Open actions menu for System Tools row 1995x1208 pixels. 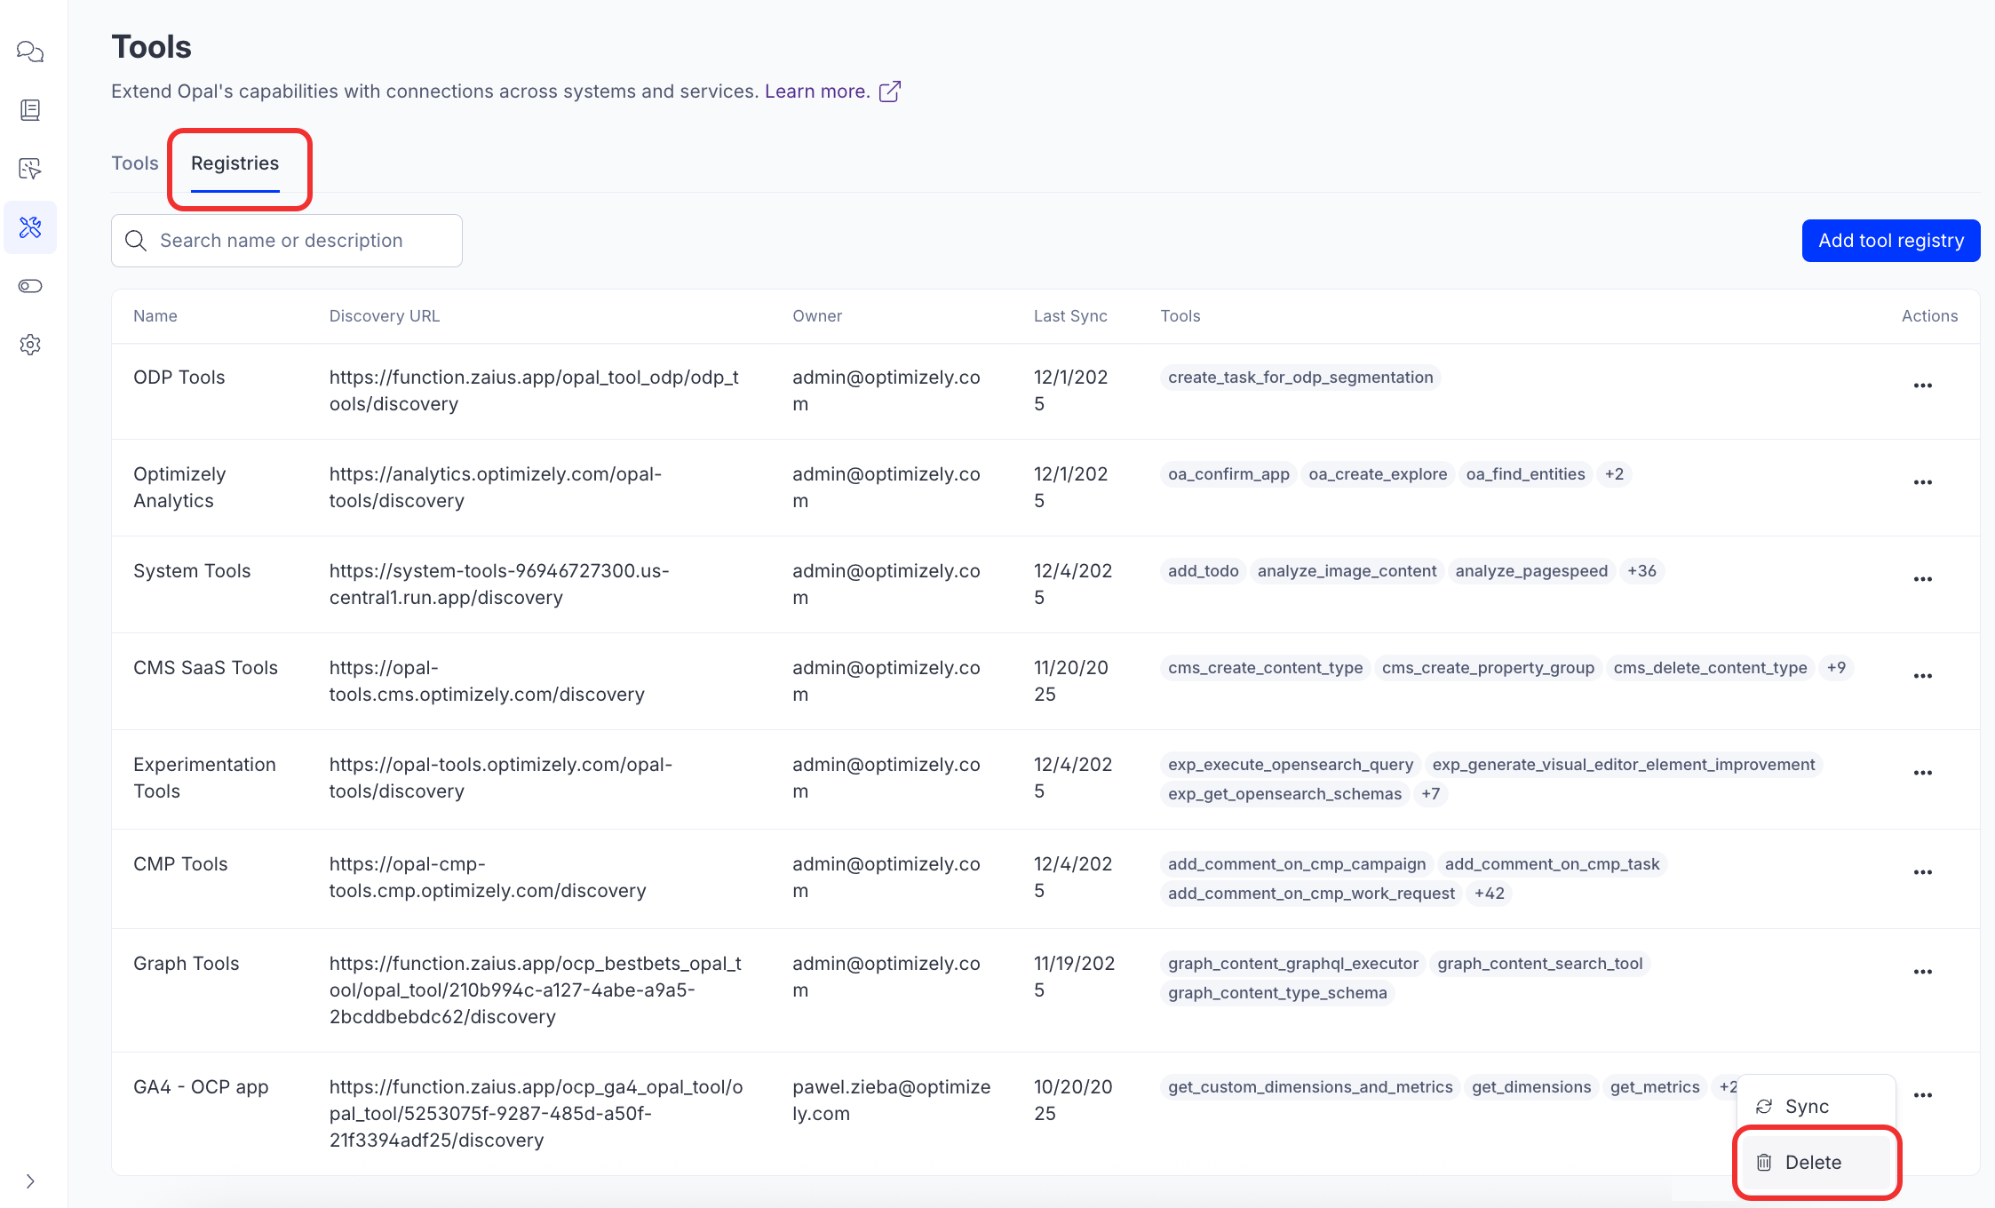(1922, 579)
